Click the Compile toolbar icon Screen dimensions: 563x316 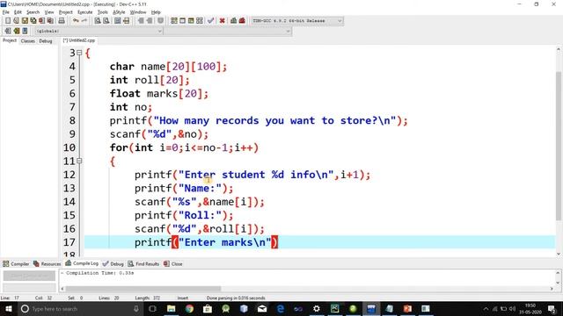pyautogui.click(x=174, y=21)
